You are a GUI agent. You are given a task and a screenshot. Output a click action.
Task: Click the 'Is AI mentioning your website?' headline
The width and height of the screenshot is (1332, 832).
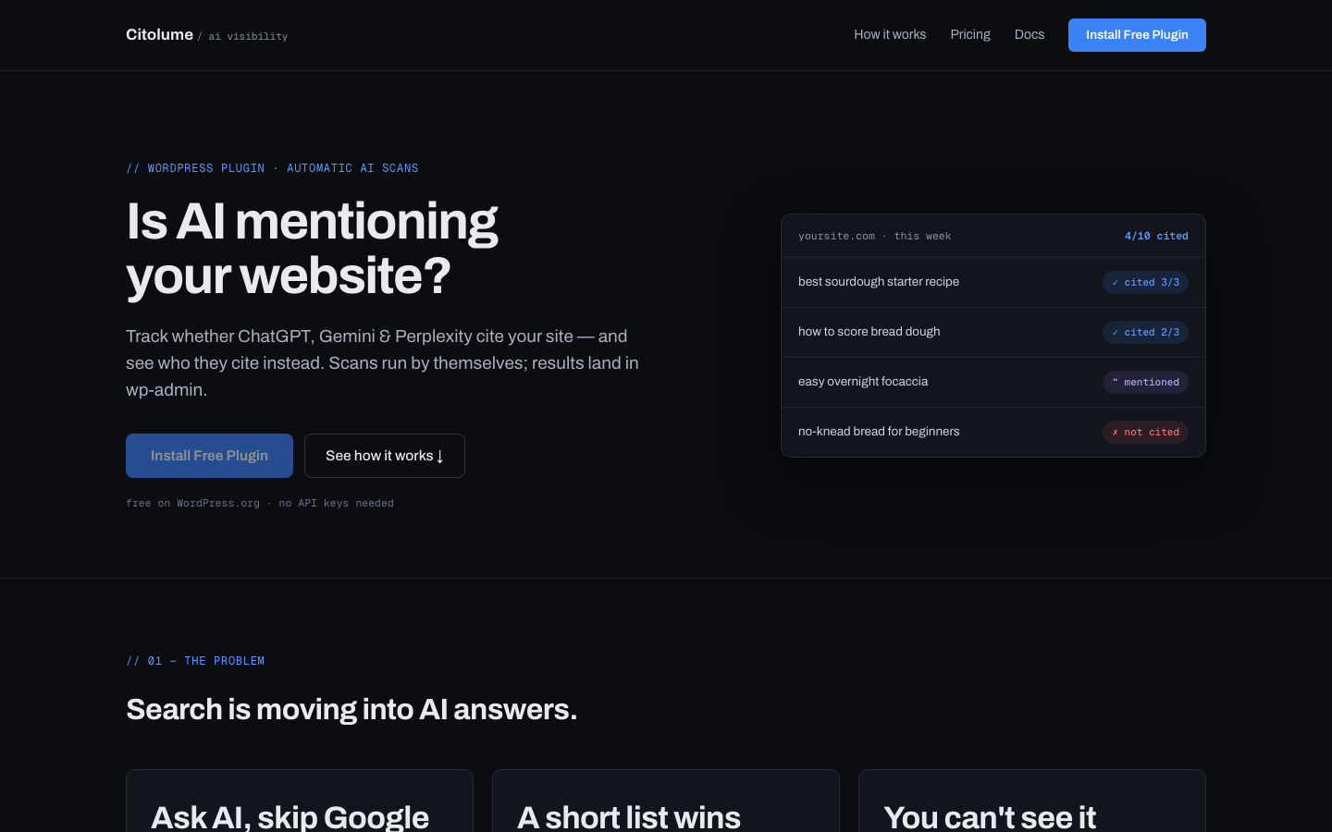[x=312, y=248]
